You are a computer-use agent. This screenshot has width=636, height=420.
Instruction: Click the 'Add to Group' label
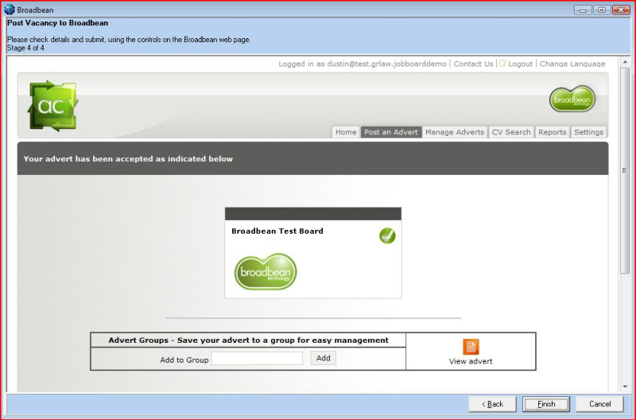click(x=184, y=360)
